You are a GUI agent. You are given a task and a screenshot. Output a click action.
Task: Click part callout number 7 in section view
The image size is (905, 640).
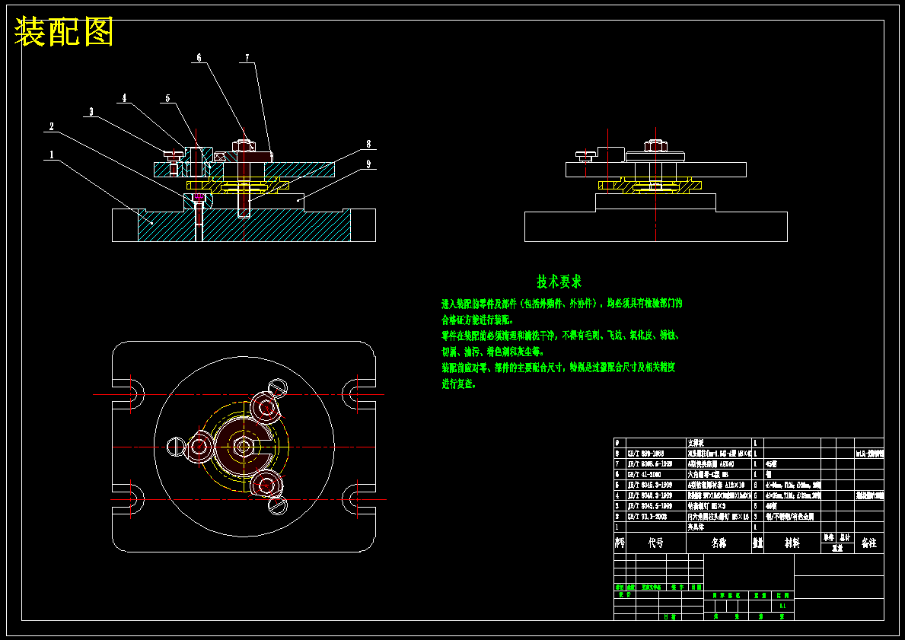click(247, 58)
